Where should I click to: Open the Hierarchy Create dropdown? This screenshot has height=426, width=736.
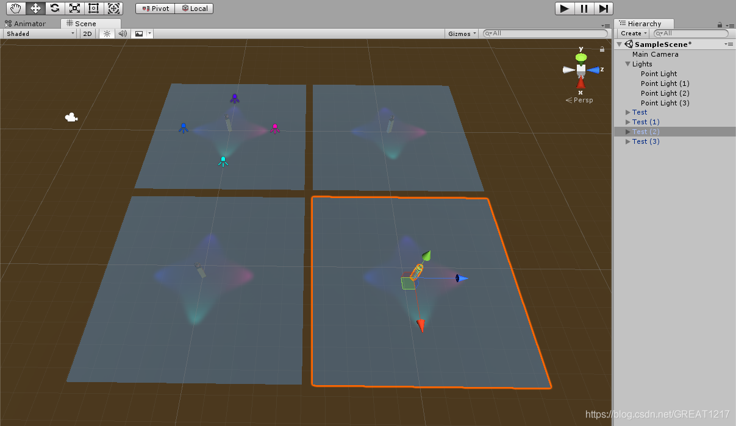[634, 34]
